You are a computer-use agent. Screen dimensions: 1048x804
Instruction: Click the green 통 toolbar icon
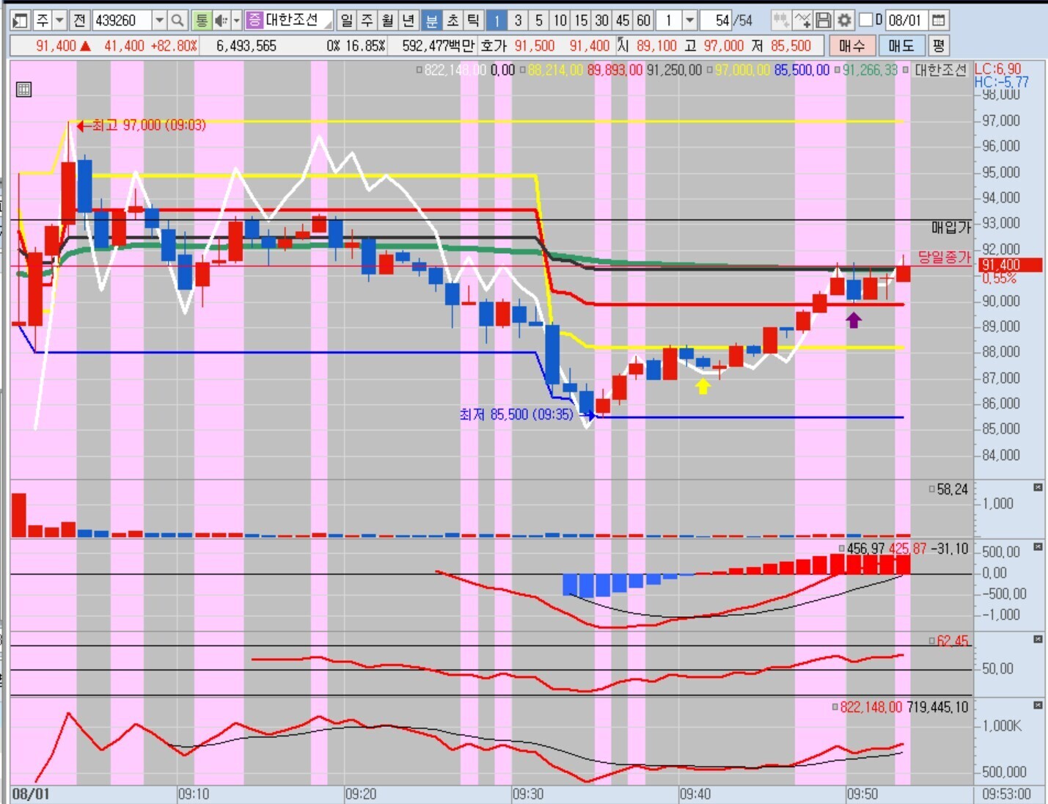pyautogui.click(x=202, y=20)
